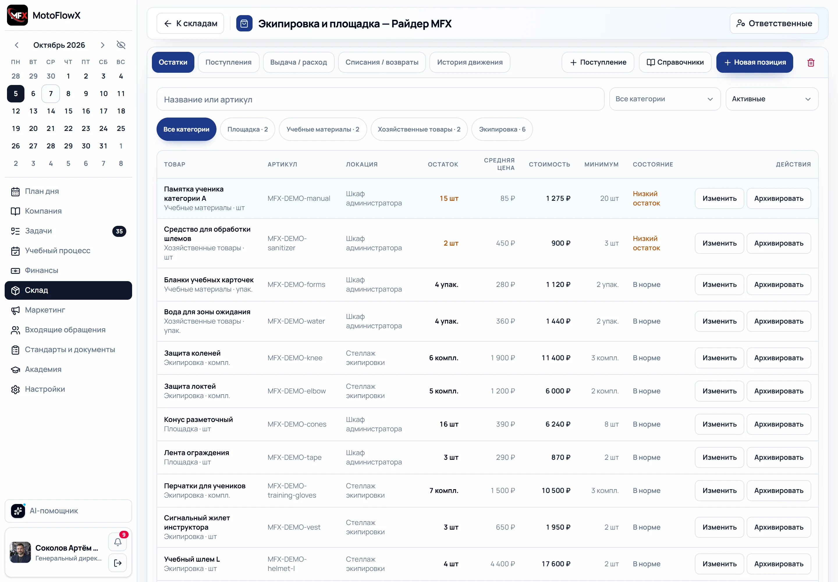The image size is (838, 582).
Task: Open Учебный процесс section
Action: [x=68, y=251]
